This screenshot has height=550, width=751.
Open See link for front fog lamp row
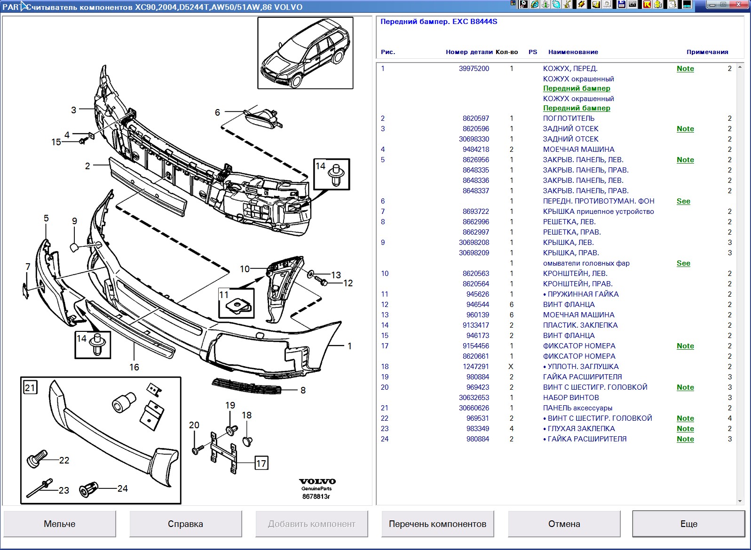click(683, 201)
